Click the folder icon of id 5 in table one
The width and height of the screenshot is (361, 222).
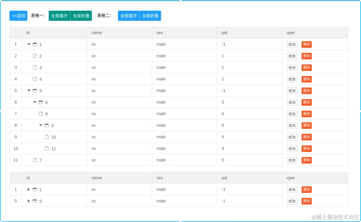tap(35, 91)
